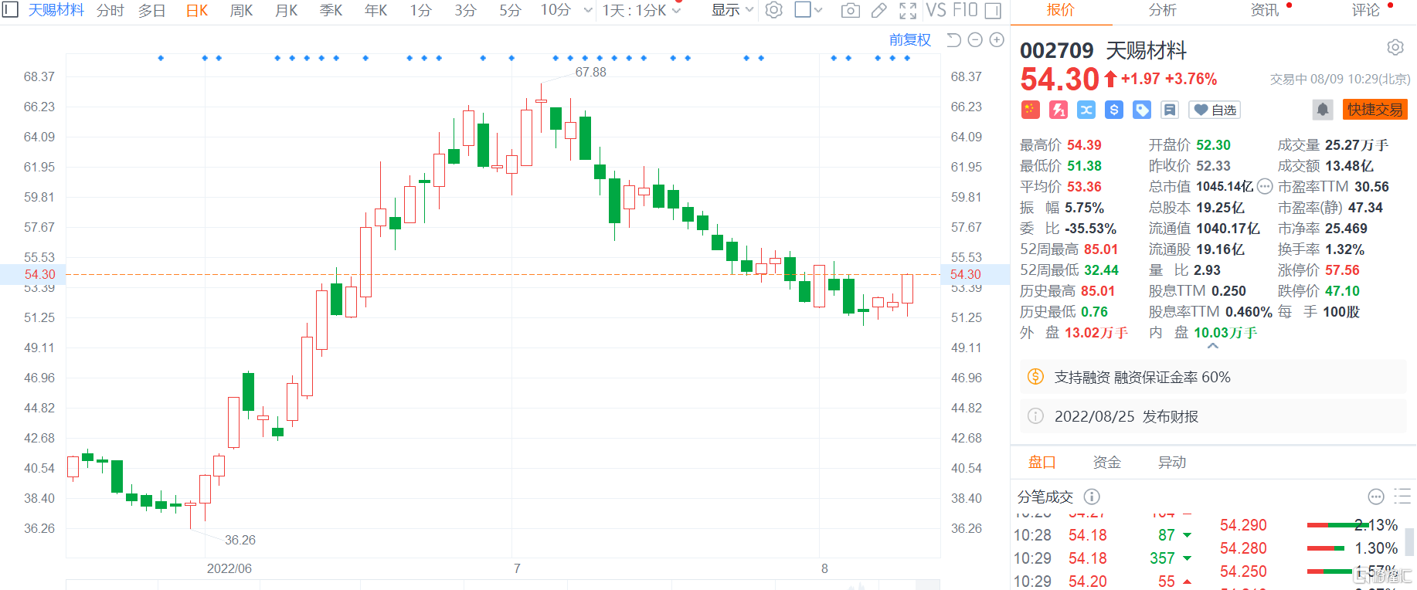Zoom out the chart with minus icon
Viewport: 1417px width, 590px height.
tap(975, 39)
